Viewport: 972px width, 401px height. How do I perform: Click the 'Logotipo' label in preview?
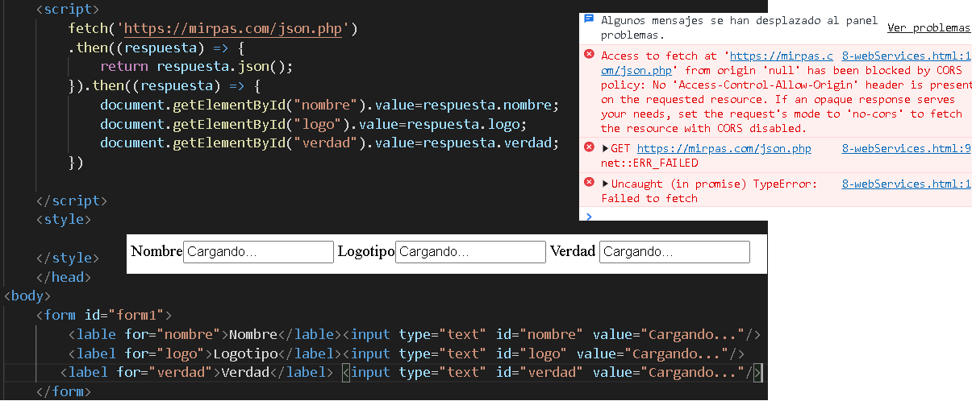(366, 251)
